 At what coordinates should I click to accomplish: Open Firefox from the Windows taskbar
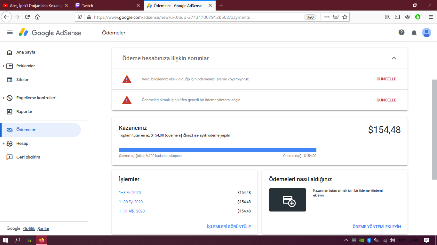point(42,240)
